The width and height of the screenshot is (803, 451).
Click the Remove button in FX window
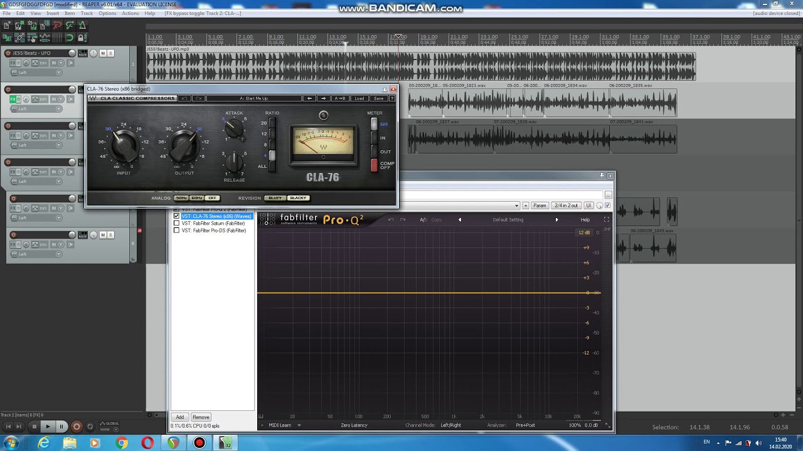click(x=201, y=417)
